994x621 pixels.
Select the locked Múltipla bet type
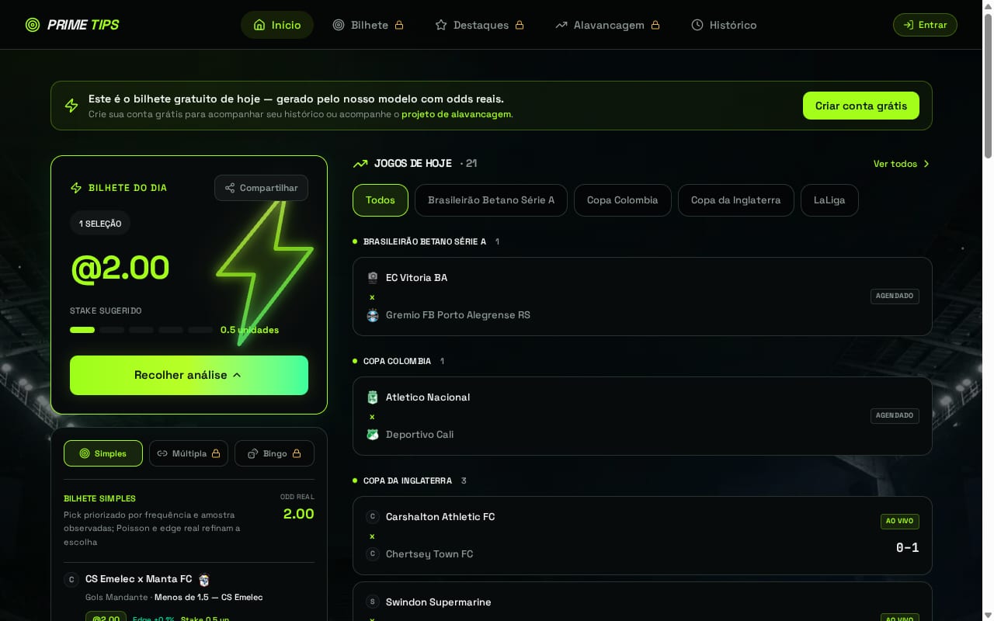[189, 453]
